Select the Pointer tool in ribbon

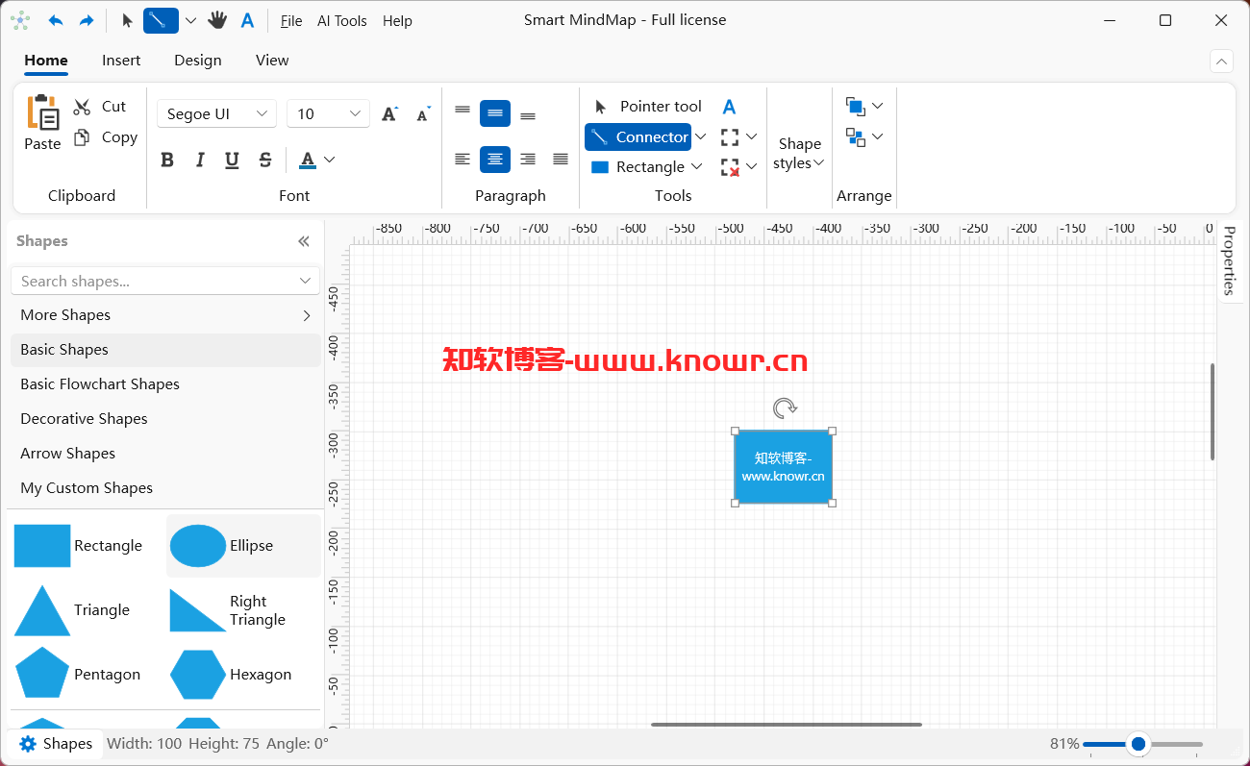[x=647, y=107]
